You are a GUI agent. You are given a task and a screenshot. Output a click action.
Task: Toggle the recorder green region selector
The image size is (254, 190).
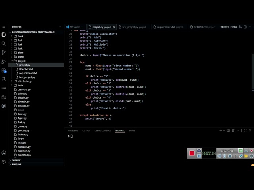coord(241,150)
